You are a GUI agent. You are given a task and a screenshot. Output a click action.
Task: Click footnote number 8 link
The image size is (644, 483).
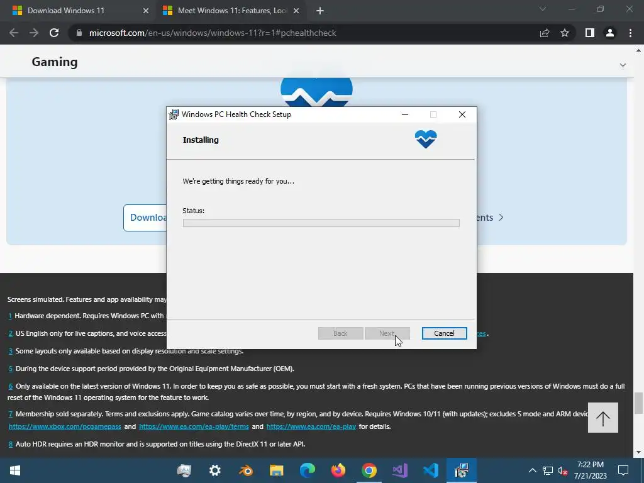point(11,444)
